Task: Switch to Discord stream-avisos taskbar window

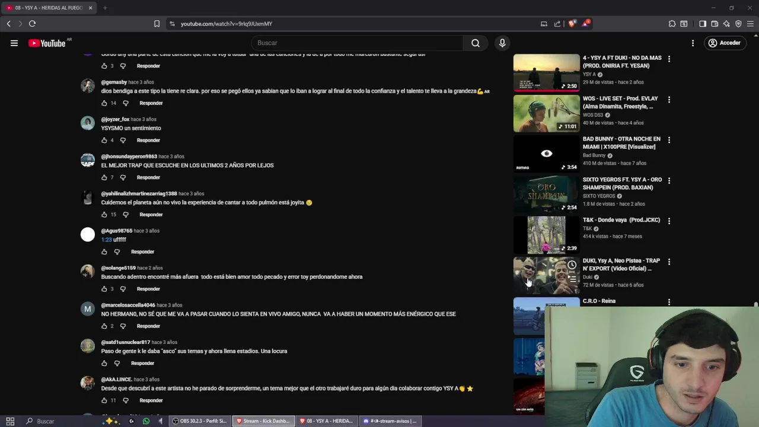Action: [390, 421]
